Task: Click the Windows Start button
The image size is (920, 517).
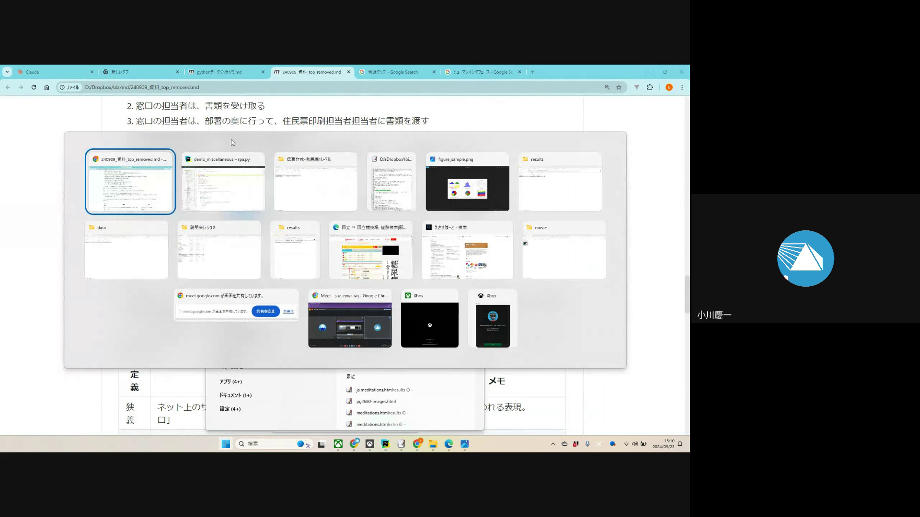Action: (226, 444)
